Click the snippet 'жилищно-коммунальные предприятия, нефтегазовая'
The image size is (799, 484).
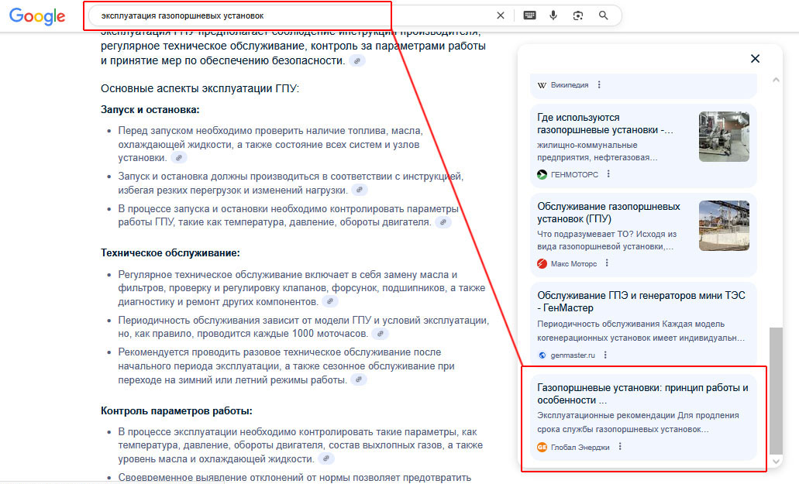coord(598,151)
